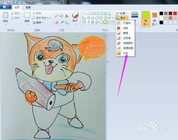178x140 pixels.
Task: Choose the highlighted Oval callout shape
Action: point(105,22)
